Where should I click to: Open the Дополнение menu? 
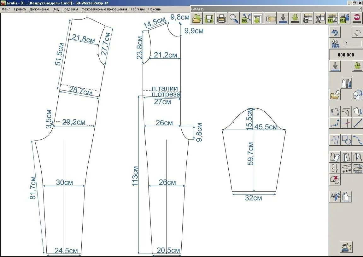39,9
